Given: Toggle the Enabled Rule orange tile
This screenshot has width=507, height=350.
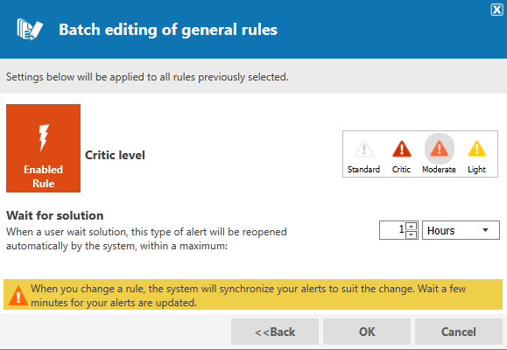Looking at the screenshot, I should pyautogui.click(x=43, y=148).
